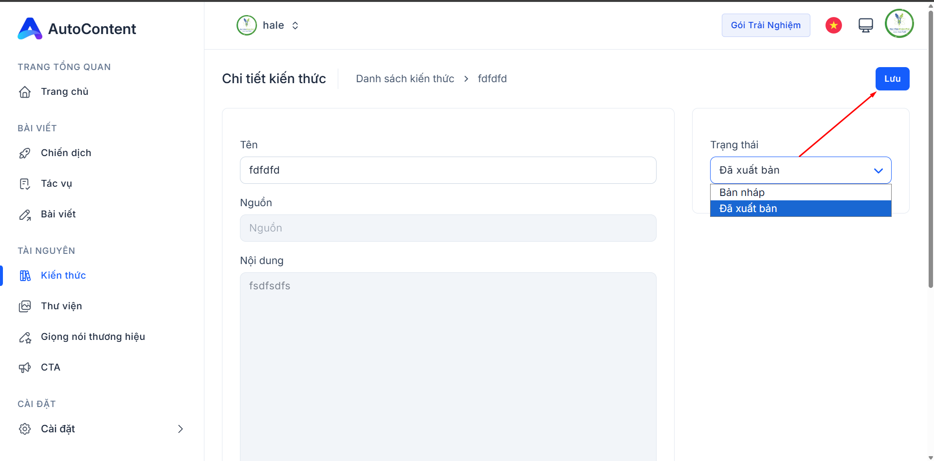This screenshot has height=461, width=934.
Task: Select the Giọng nói thương hiệu icon
Action: coord(25,337)
